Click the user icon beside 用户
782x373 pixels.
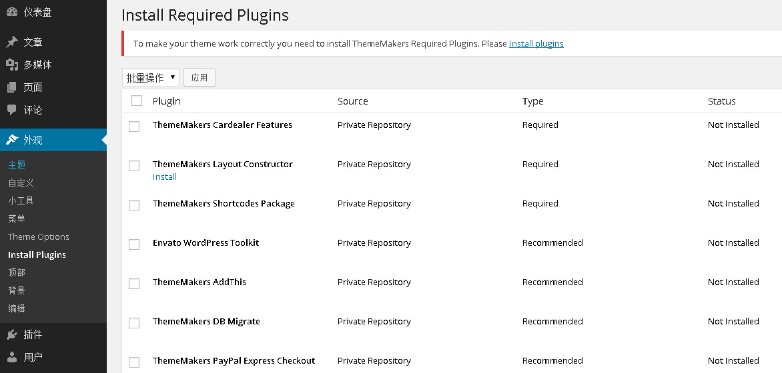12,357
